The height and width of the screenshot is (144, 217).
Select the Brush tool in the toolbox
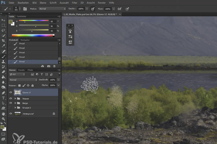click(3, 57)
